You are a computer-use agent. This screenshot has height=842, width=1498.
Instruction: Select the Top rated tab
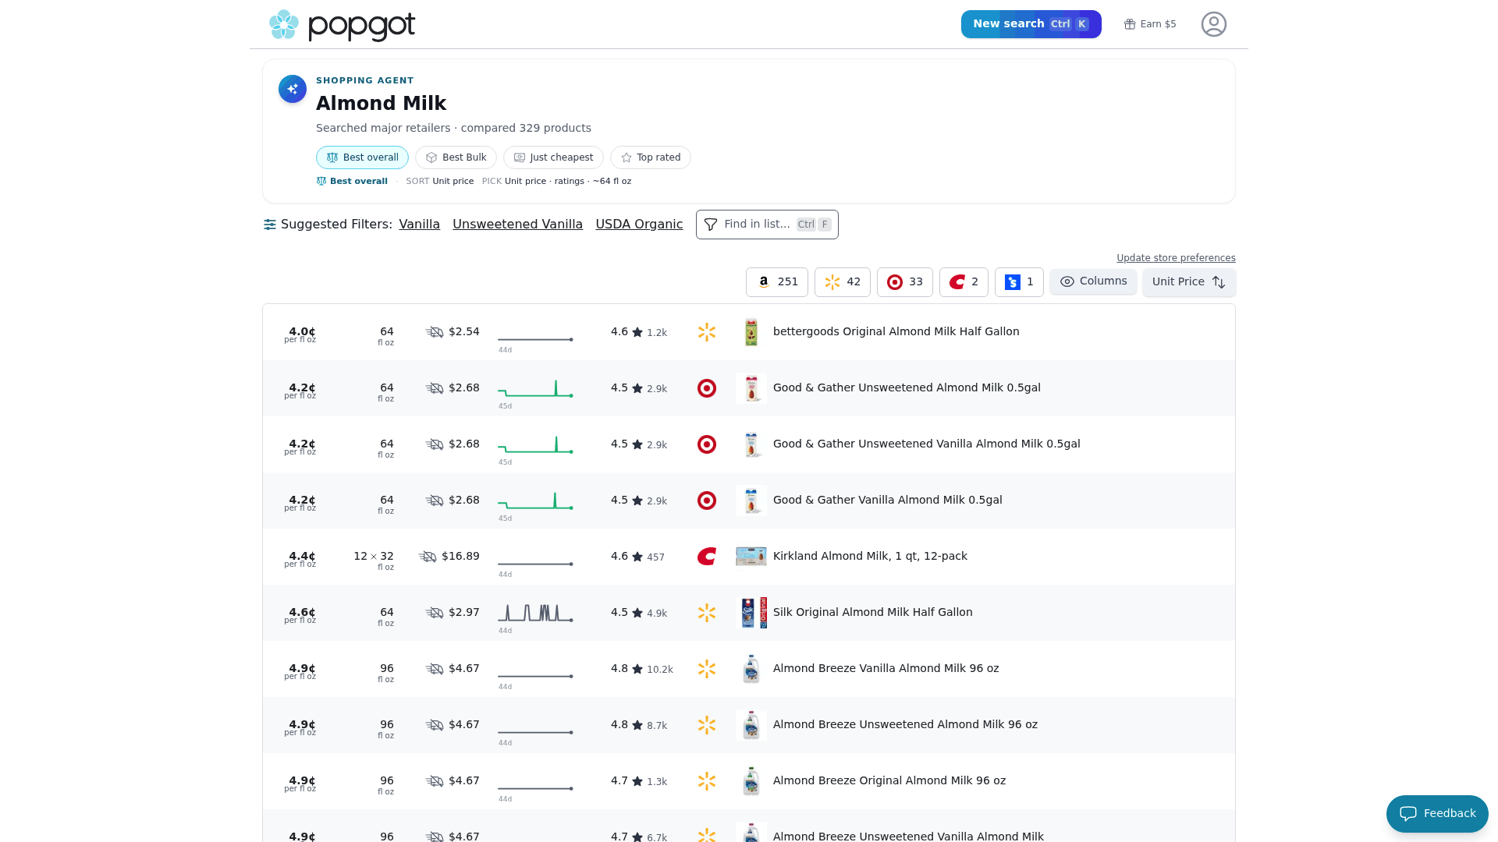coord(651,157)
